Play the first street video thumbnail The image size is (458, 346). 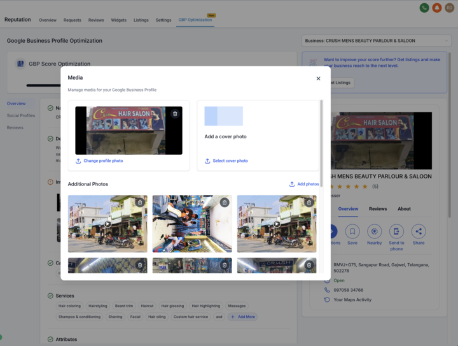click(108, 224)
